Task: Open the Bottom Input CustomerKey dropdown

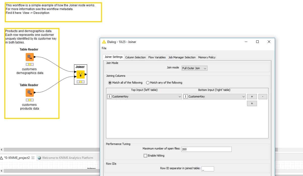Action: tap(214, 96)
